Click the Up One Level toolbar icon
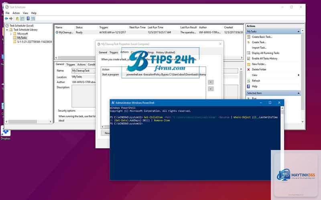Image resolution: width=321 pixels, height=200 pixels. coord(17,18)
